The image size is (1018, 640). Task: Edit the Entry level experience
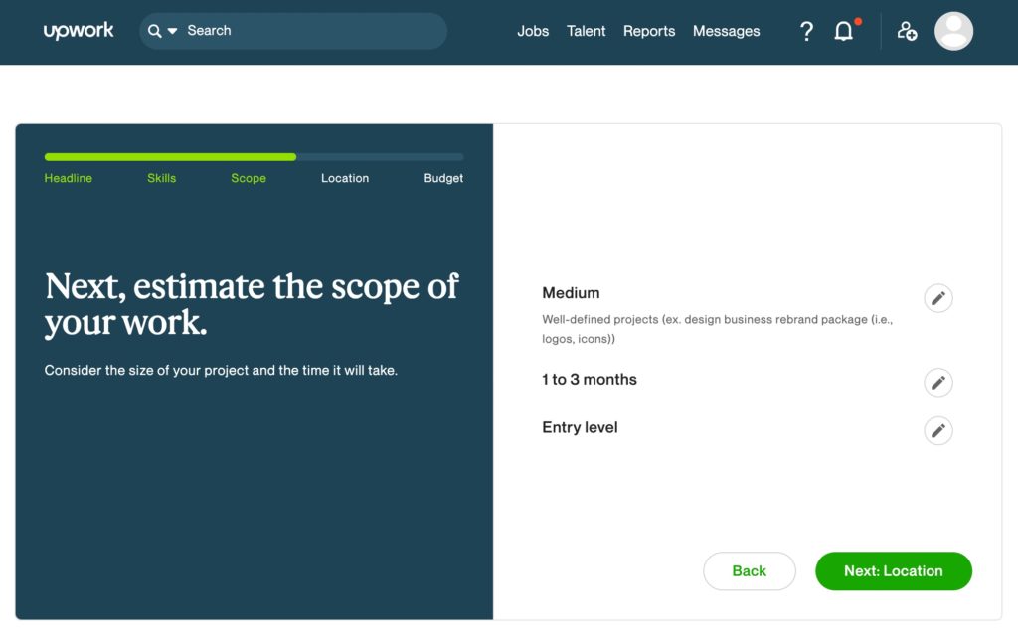click(x=937, y=430)
